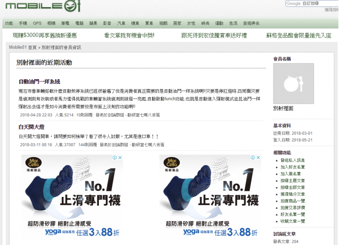The height and width of the screenshot is (245, 339).
Task: Open the 筆電 category
Action: click(65, 23)
